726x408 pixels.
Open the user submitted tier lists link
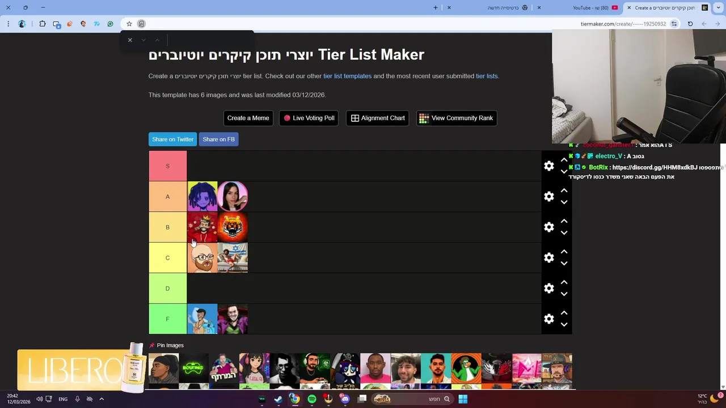(x=487, y=76)
